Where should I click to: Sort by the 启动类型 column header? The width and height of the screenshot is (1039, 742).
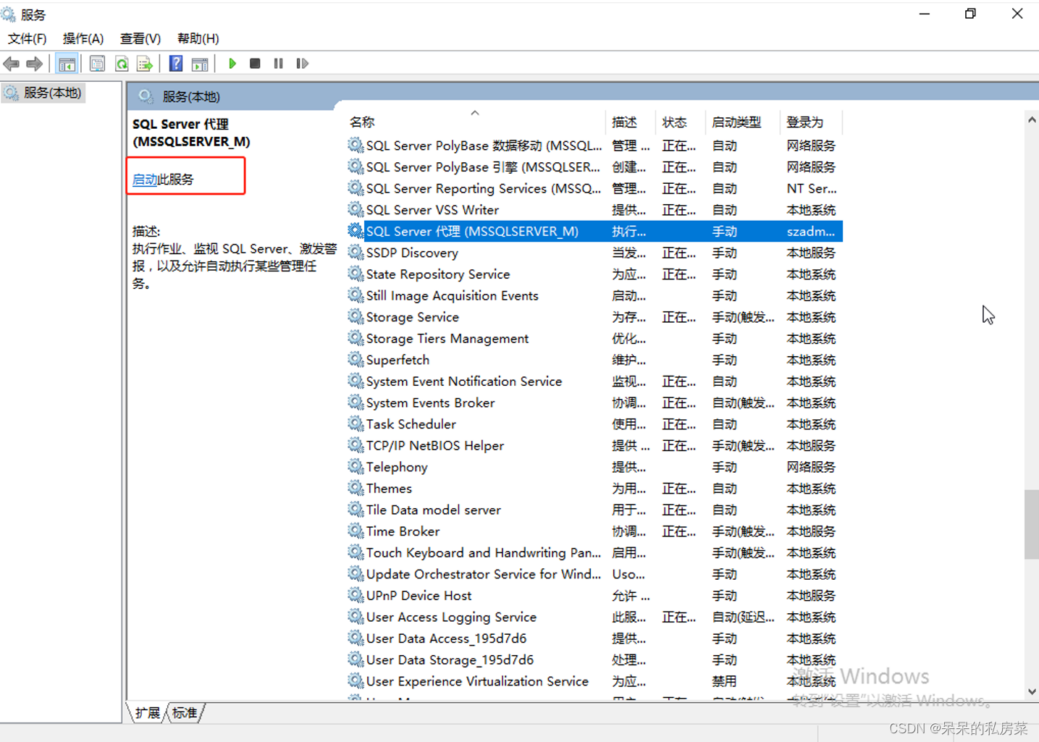(743, 122)
